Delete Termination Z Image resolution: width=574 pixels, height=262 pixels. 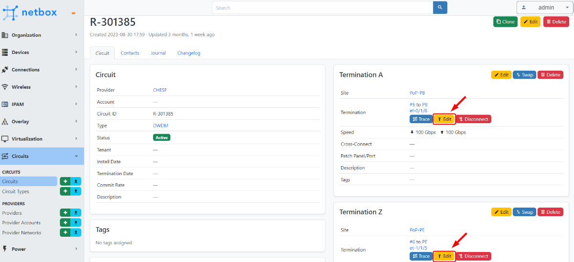click(x=550, y=212)
